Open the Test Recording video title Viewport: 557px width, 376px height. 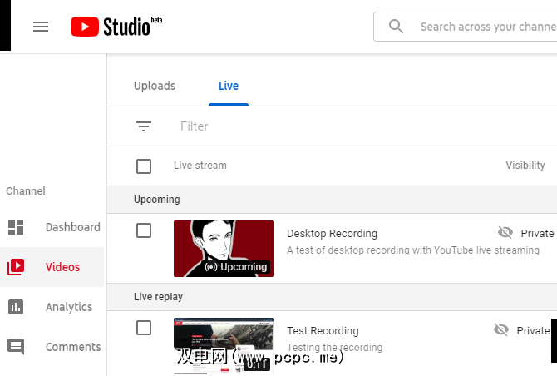323,330
